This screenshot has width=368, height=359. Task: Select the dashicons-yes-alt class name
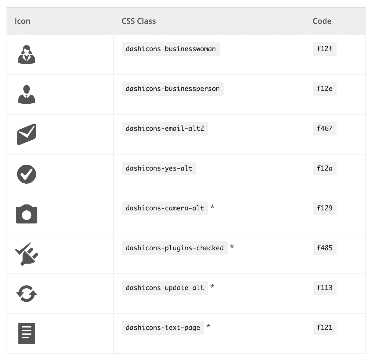coord(159,168)
